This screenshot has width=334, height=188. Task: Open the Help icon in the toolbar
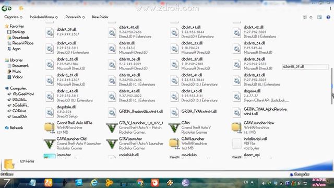328,17
